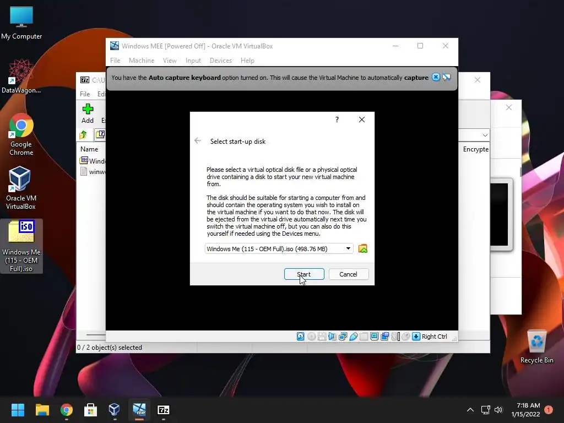Open the VirtualBox Help menu
The image size is (564, 423).
pos(247,61)
